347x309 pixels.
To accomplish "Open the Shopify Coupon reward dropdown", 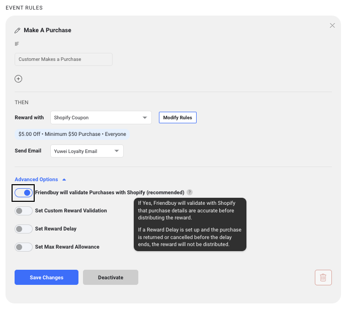I will click(x=101, y=118).
